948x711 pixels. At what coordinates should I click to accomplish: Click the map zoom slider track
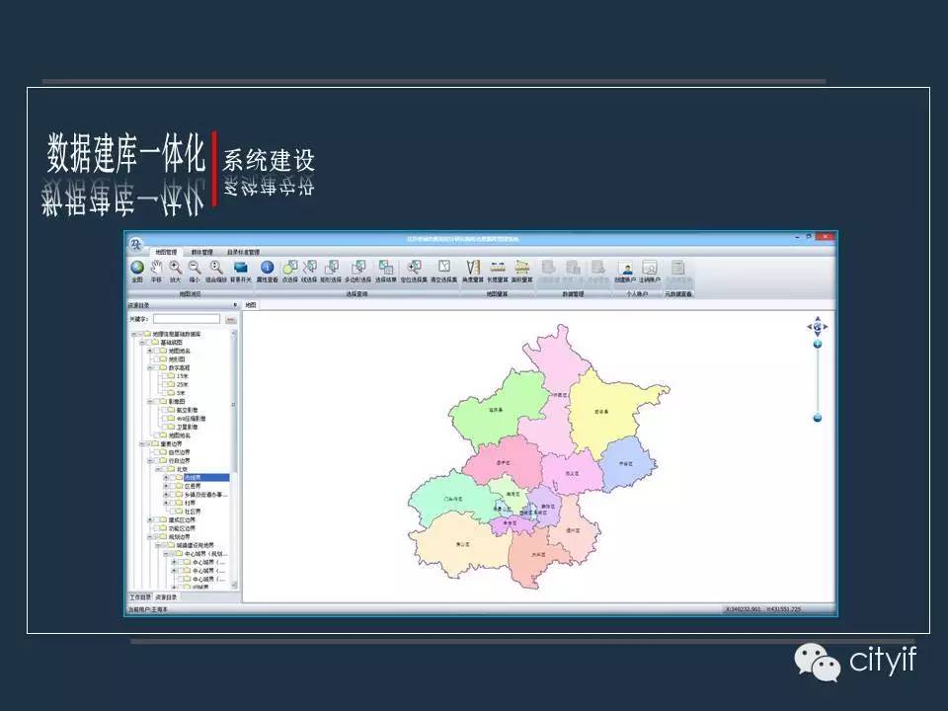pos(818,381)
